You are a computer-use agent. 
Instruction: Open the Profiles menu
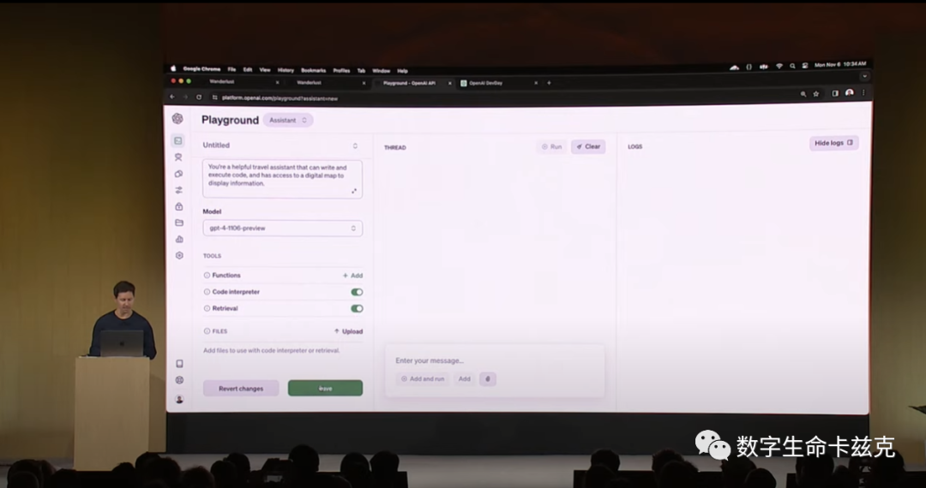pyautogui.click(x=341, y=70)
